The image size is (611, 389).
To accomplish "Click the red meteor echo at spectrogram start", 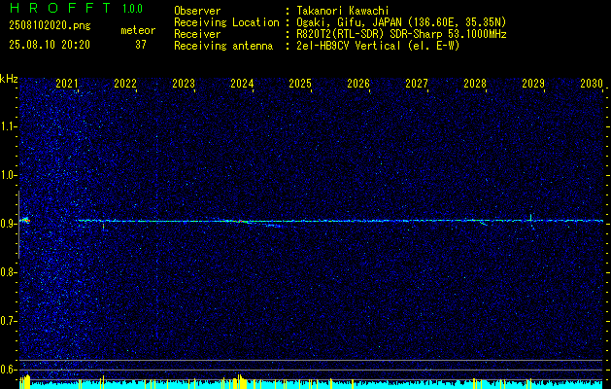I will click(25, 221).
